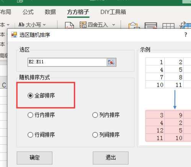Click example cell showing 7
Image resolution: width=191 pixels, height=167 pixels.
[x=155, y=77]
